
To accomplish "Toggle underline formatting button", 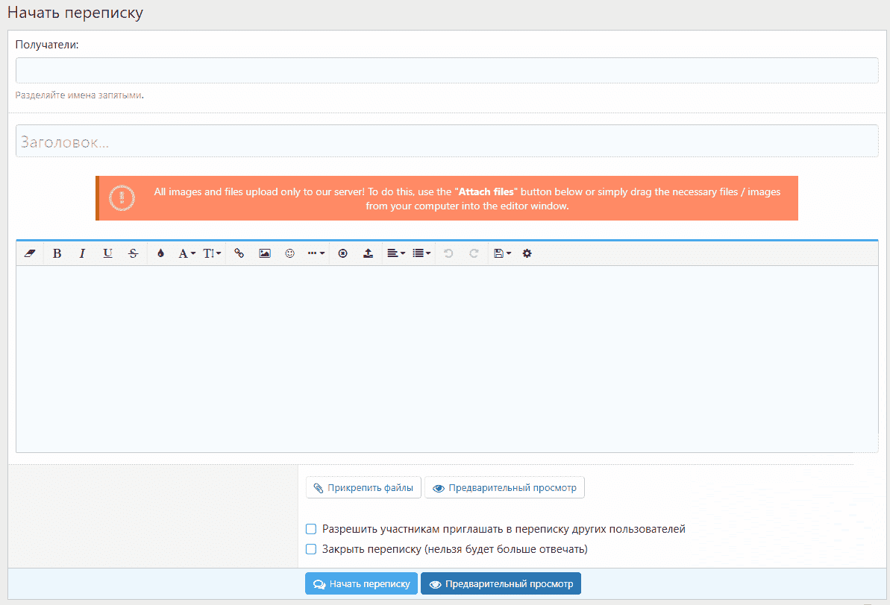I will point(107,253).
